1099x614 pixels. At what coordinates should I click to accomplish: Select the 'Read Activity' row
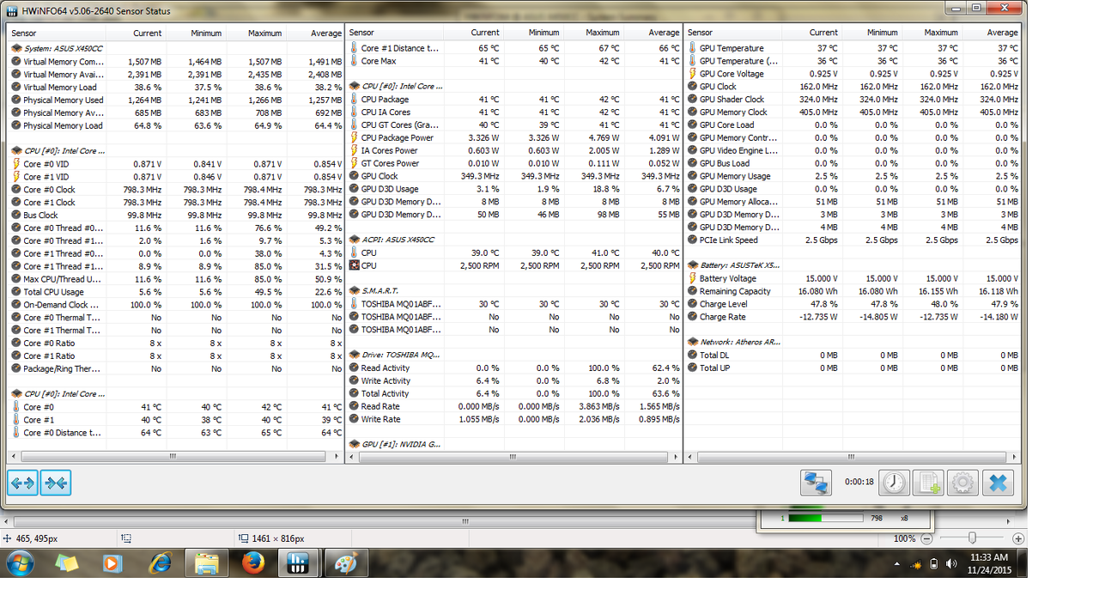[513, 368]
